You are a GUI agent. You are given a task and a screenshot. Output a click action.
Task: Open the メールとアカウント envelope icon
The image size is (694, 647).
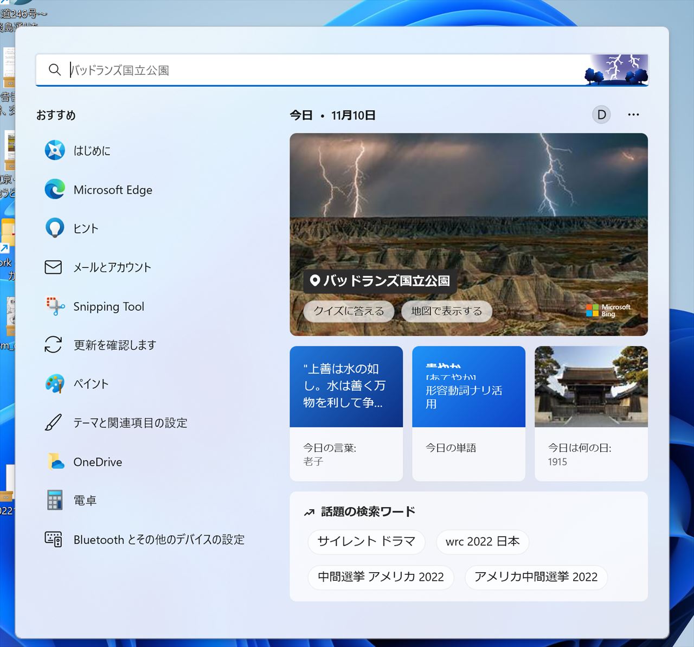[x=53, y=267]
